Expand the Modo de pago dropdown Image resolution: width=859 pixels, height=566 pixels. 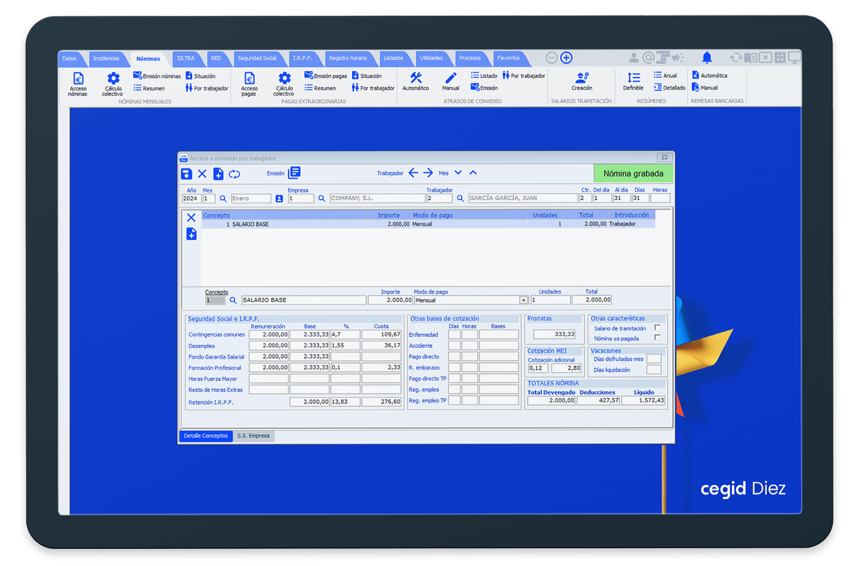click(523, 300)
